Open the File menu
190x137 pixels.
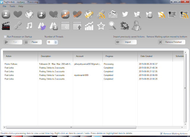point(4,6)
